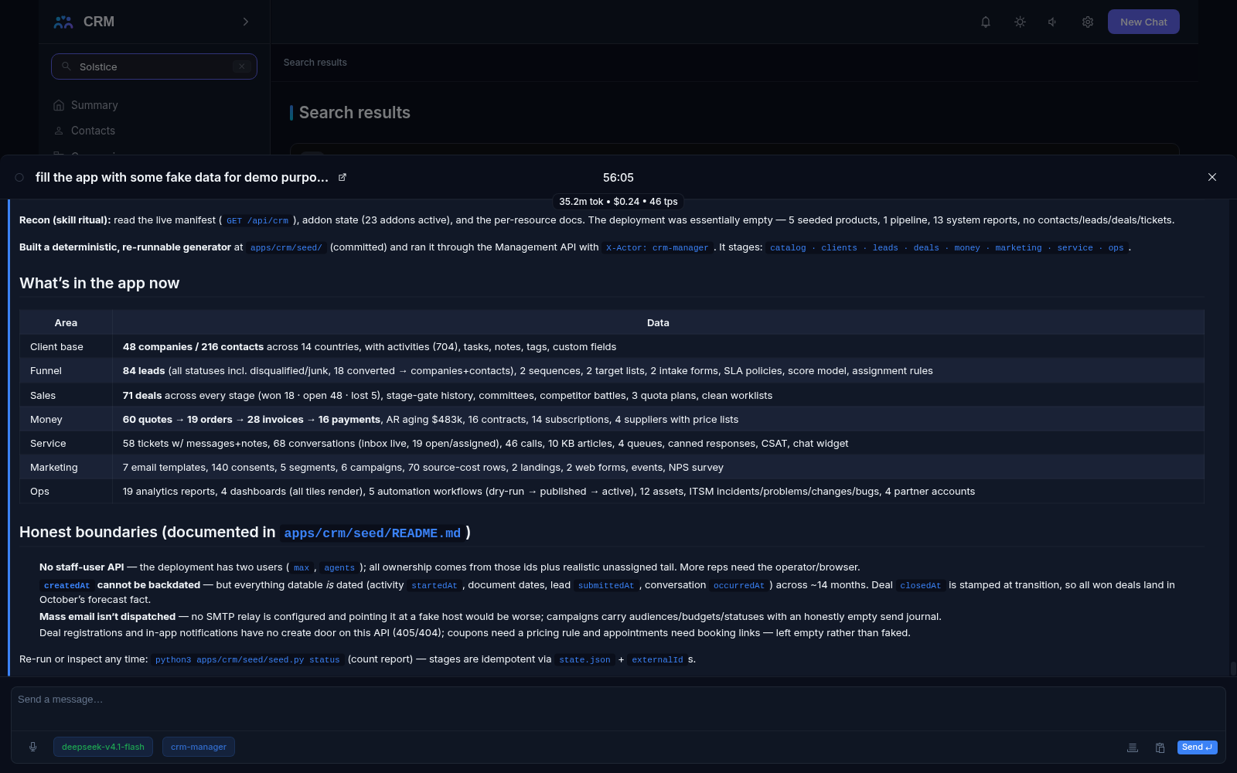Viewport: 1237px width, 773px height.
Task: Click the clipboard paste icon
Action: pyautogui.click(x=1160, y=747)
